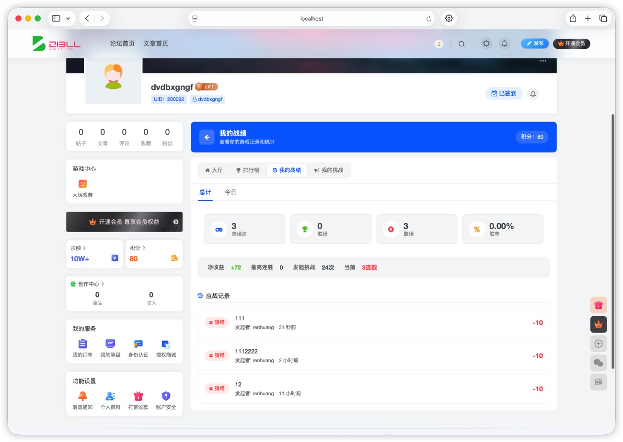Select the 我的战绩 tab

pos(287,170)
